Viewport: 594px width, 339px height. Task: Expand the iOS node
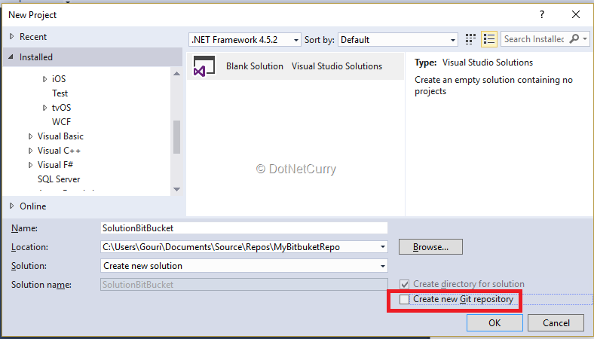pos(44,79)
